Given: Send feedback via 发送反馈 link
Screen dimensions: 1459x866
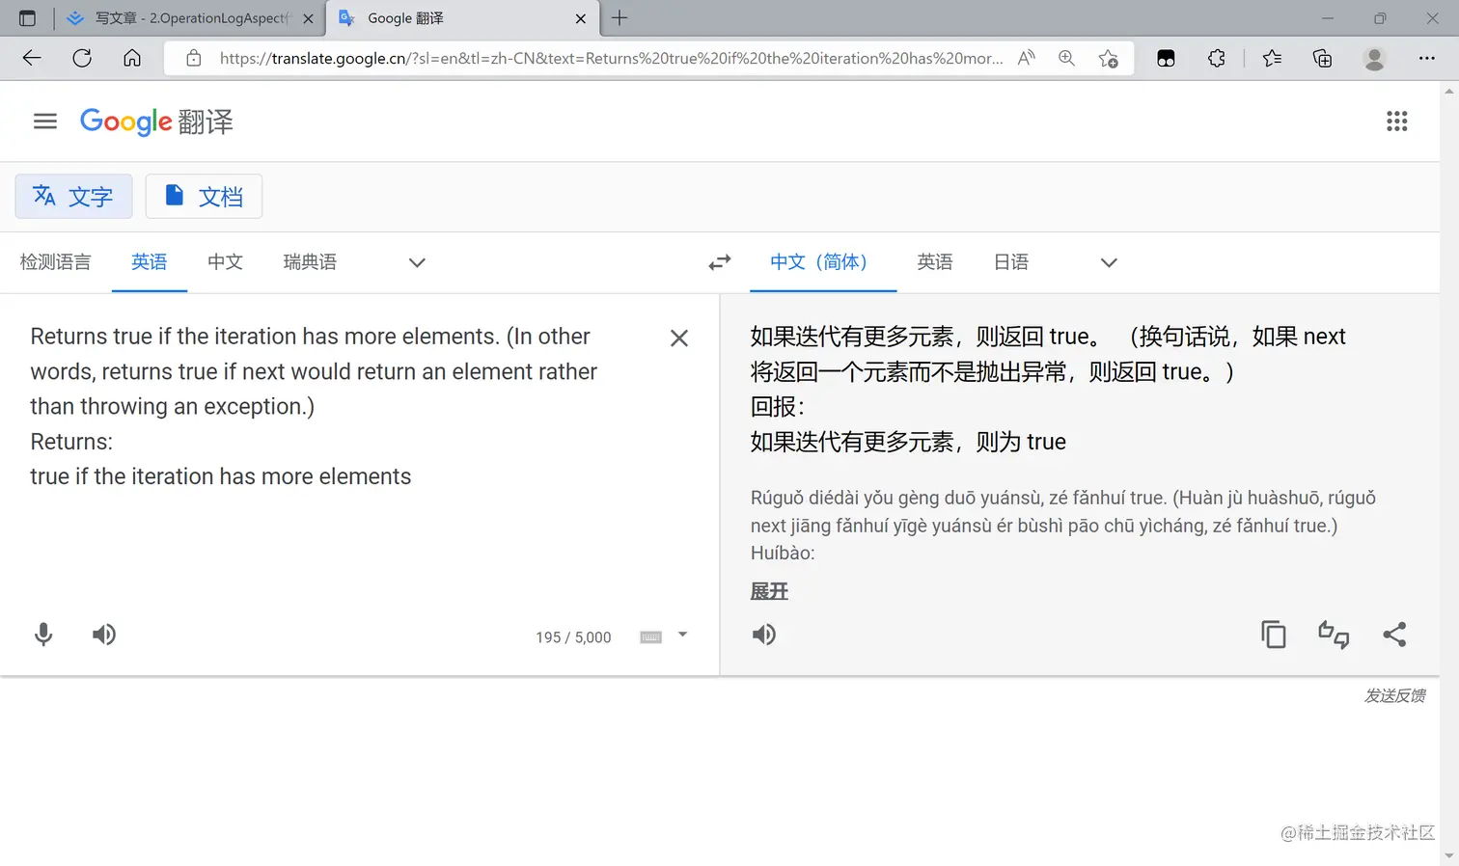Looking at the screenshot, I should tap(1394, 695).
